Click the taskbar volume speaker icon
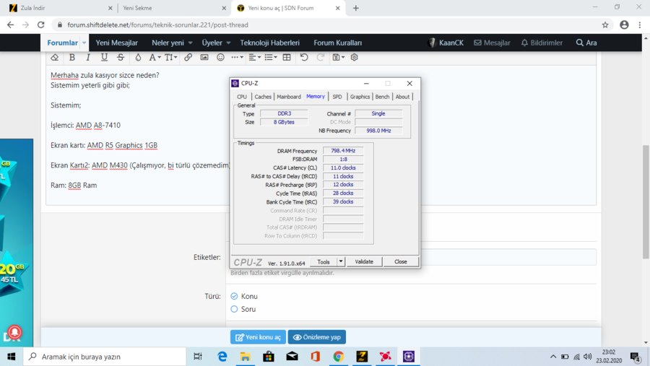 (587, 357)
